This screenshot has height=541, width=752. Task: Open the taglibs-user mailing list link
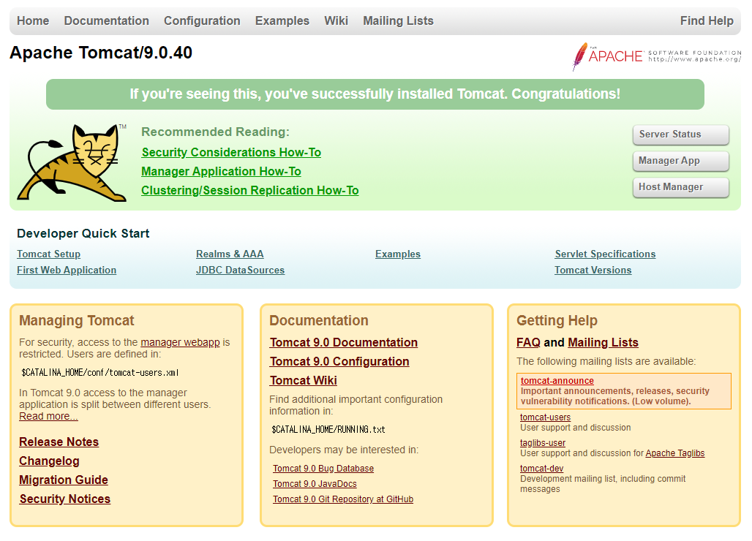pyautogui.click(x=543, y=443)
